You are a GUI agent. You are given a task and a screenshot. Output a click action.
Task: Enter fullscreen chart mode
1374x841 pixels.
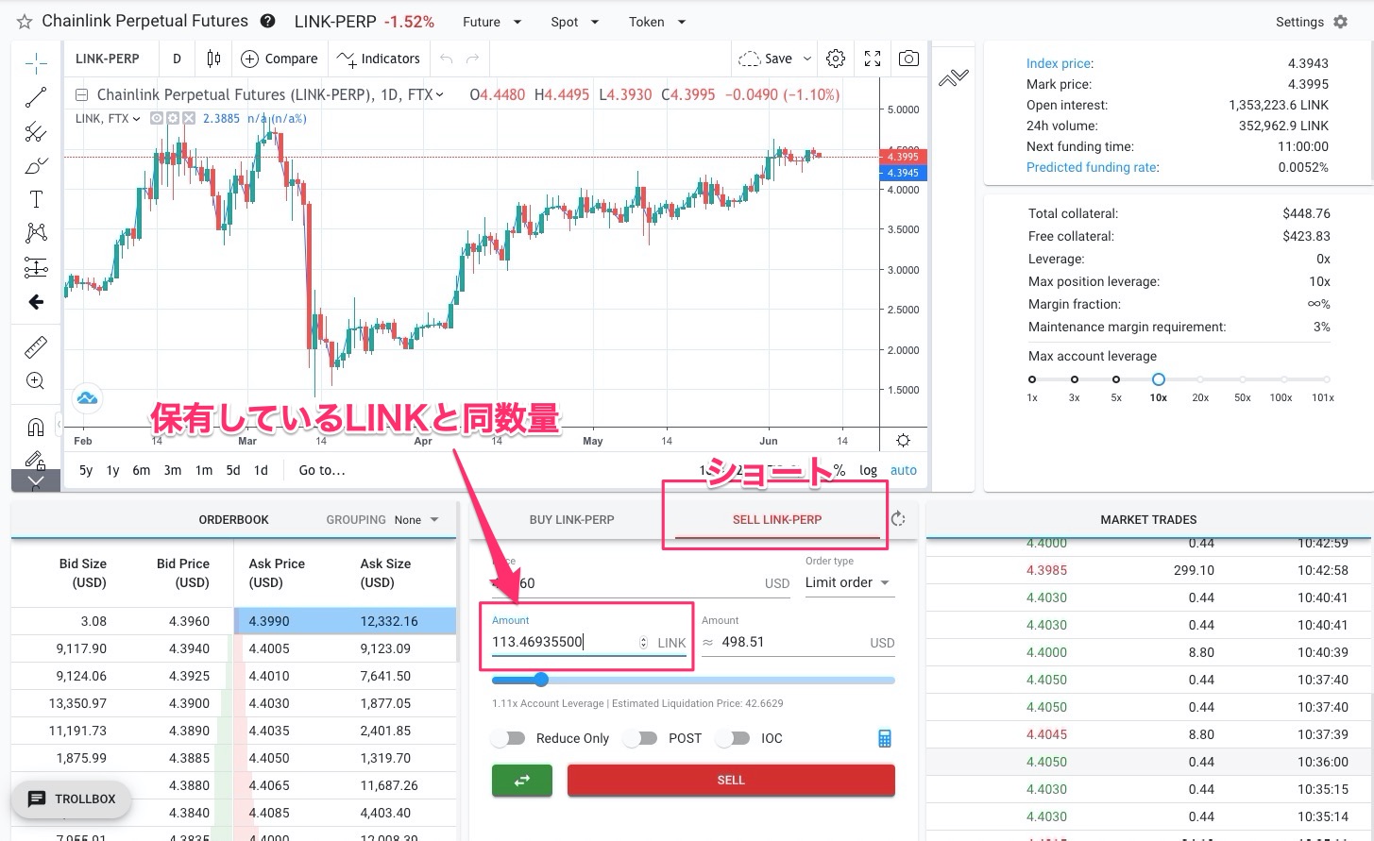[x=873, y=59]
